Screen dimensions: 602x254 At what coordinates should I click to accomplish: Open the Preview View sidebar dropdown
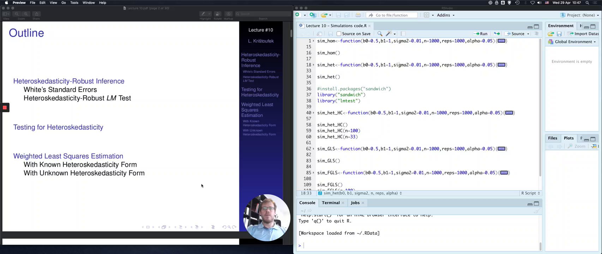pyautogui.click(x=6, y=14)
